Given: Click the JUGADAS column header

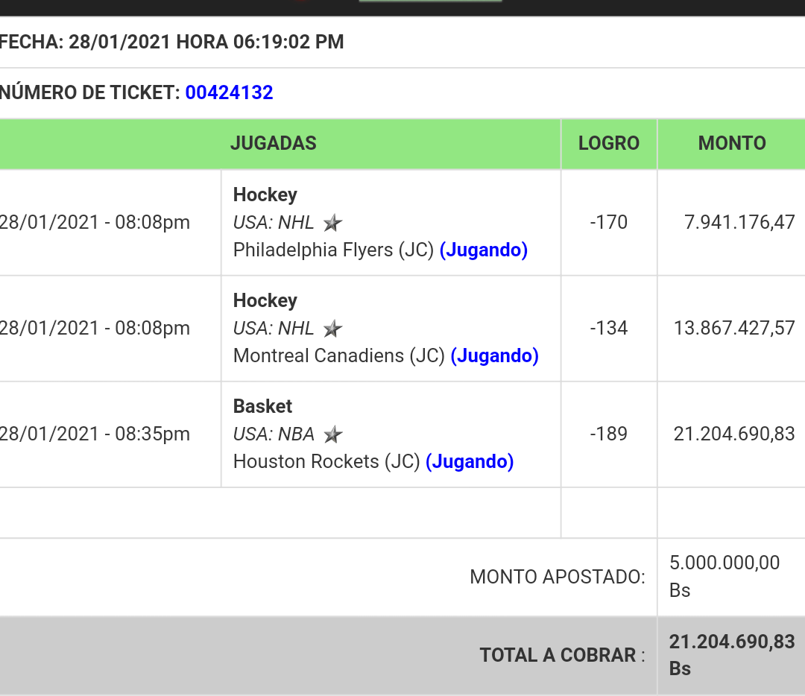Looking at the screenshot, I should (273, 143).
